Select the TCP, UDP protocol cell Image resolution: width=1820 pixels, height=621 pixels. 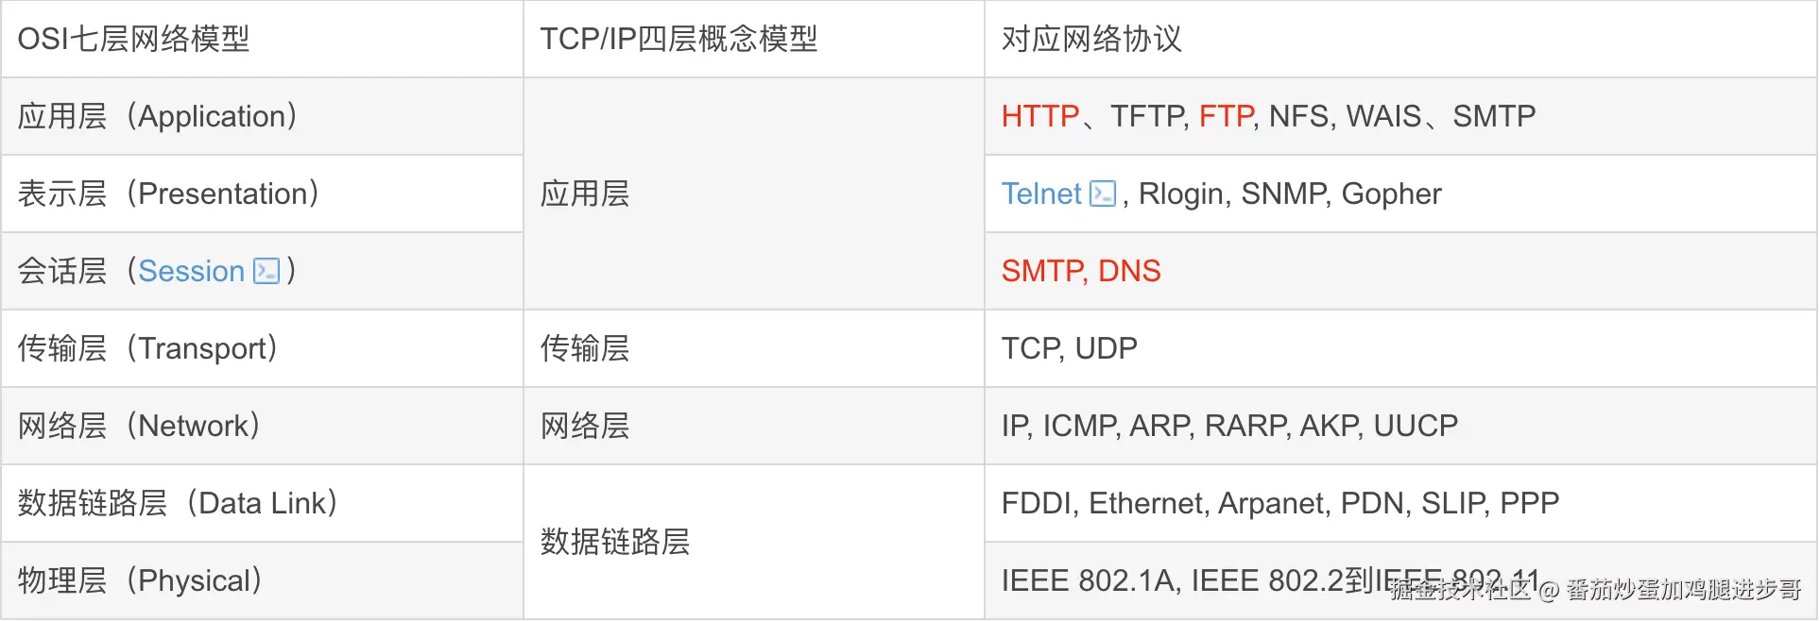point(1069,348)
